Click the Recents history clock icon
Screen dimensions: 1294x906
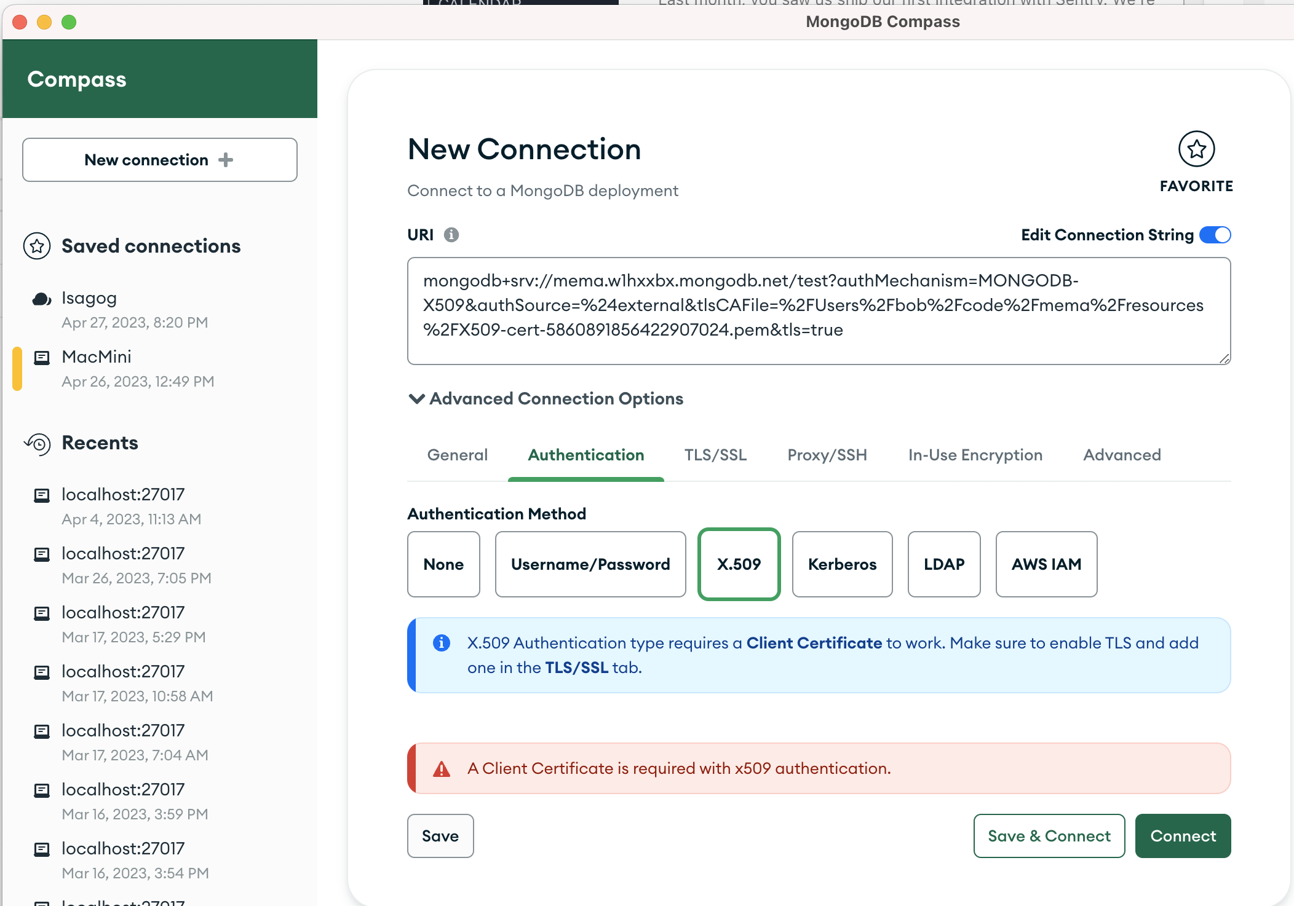[x=38, y=443]
